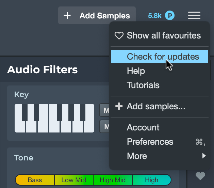Click the heart icon beside Show all favourites
214x188 pixels.
click(x=119, y=35)
